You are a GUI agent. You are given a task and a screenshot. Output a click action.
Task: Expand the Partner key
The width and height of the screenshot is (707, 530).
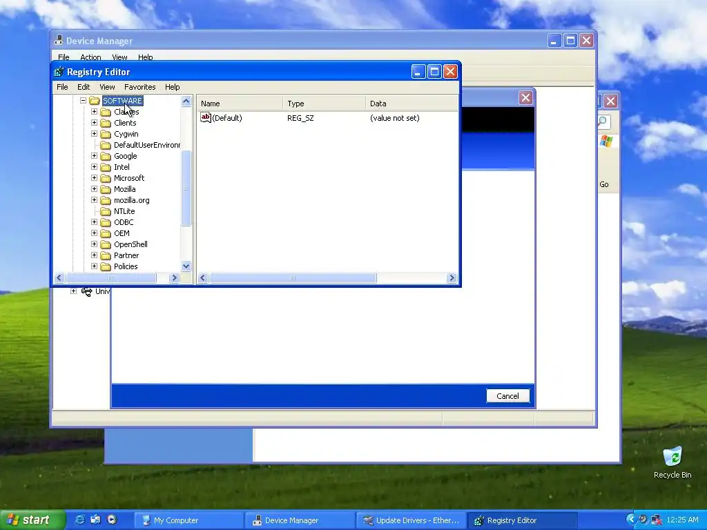click(x=94, y=255)
